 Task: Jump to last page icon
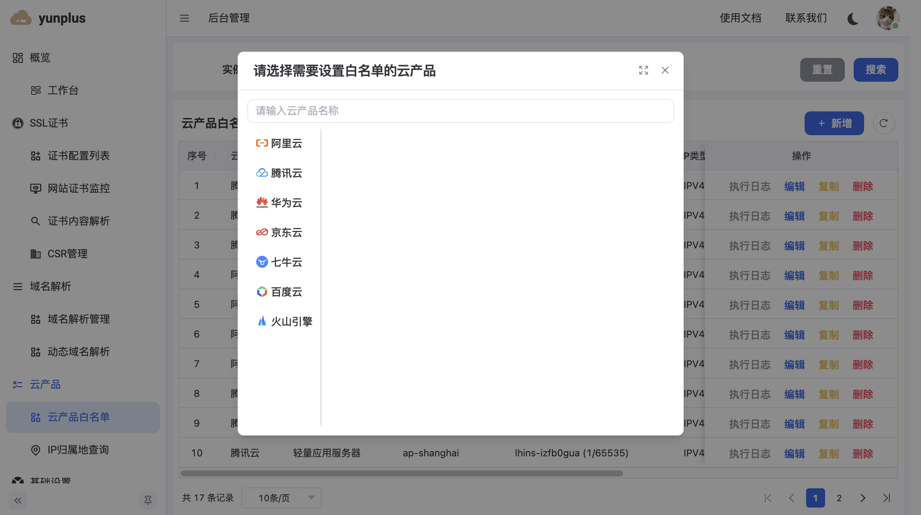887,498
